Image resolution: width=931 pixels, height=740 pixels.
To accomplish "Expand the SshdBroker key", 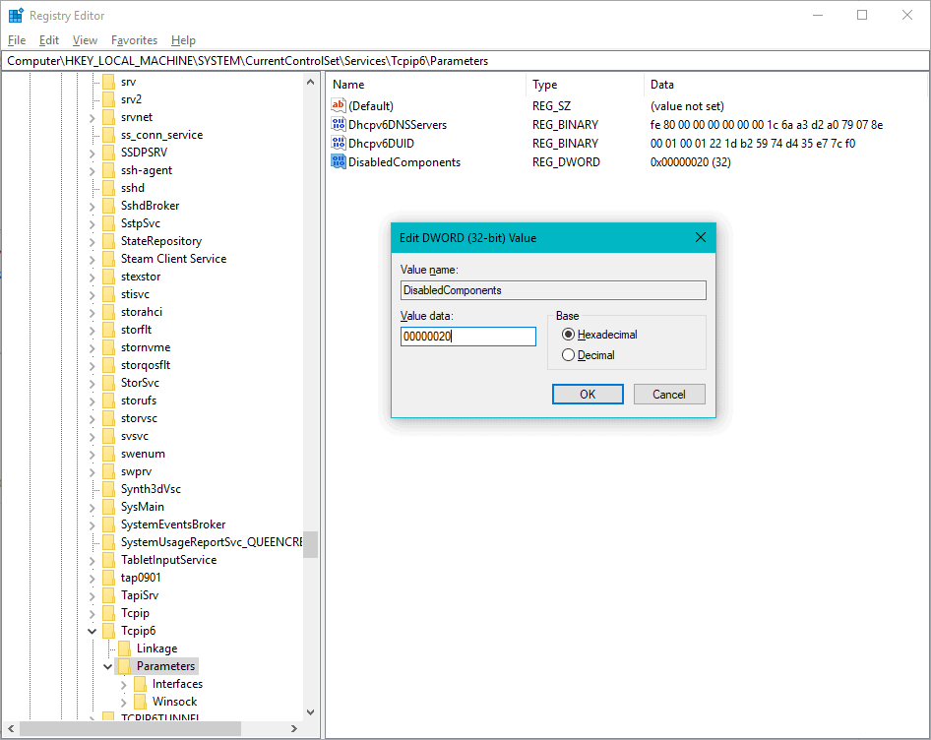I will tap(93, 207).
